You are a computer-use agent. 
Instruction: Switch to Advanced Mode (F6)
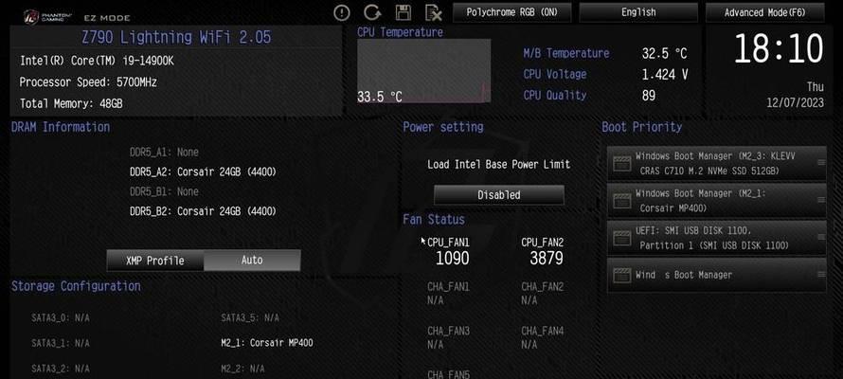pos(764,12)
